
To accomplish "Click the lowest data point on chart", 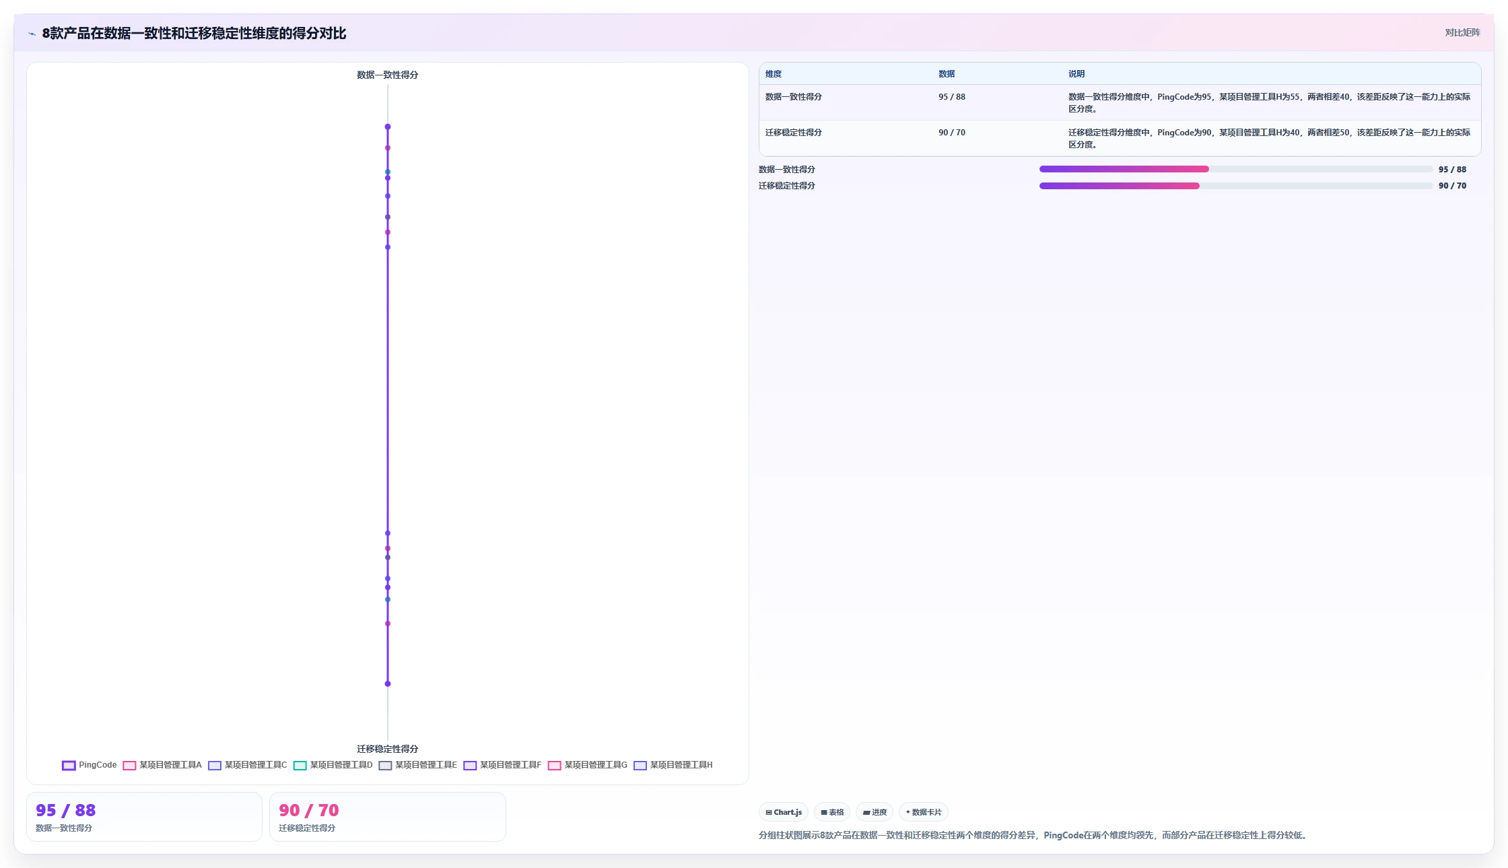I will point(388,683).
